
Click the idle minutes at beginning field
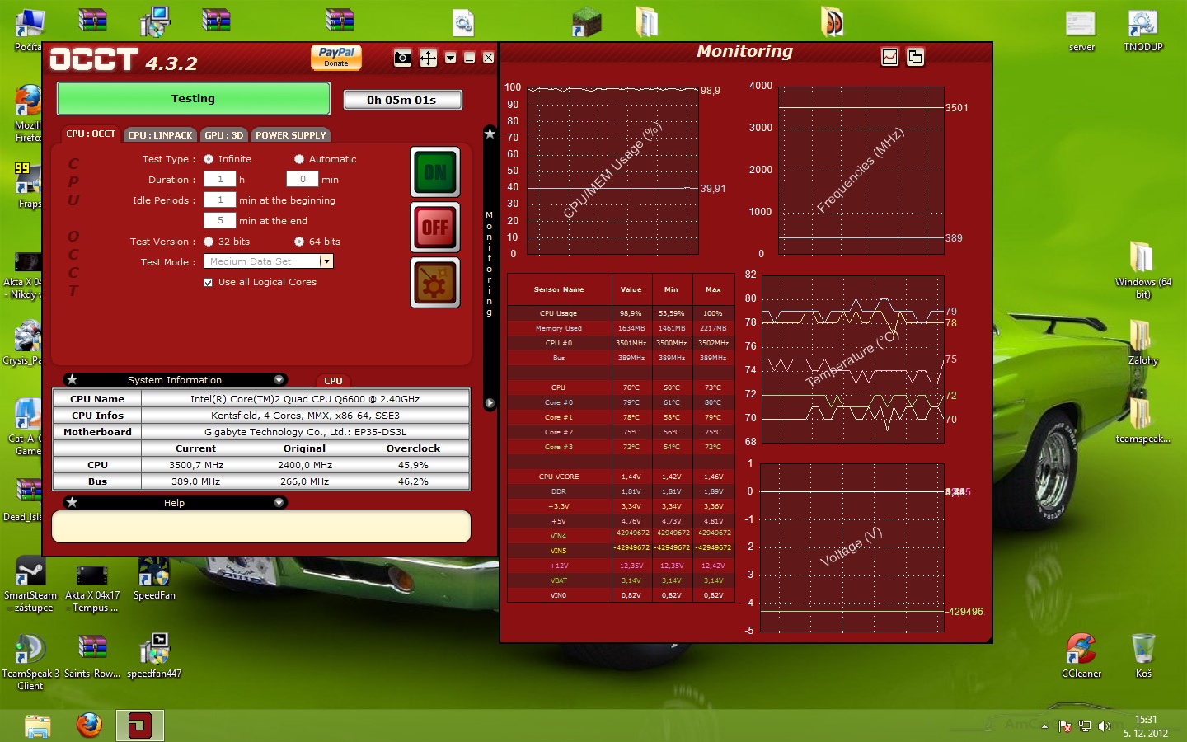tap(220, 200)
